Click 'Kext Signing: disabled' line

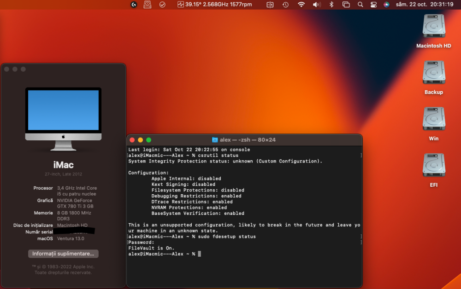point(183,184)
